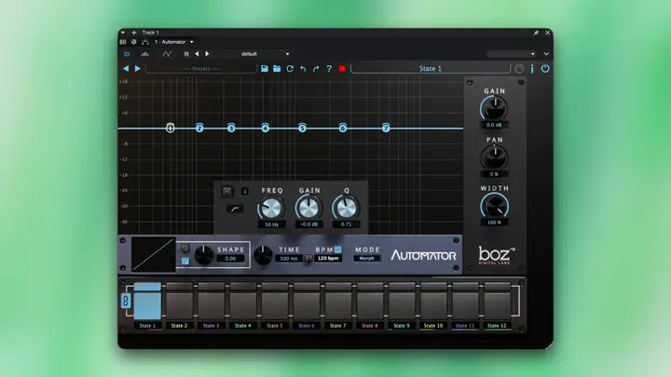Expand the 1 - Automator plugin dropdown
Screen dimensions: 671x377
click(173, 42)
